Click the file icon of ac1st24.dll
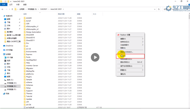 [x=25, y=107]
